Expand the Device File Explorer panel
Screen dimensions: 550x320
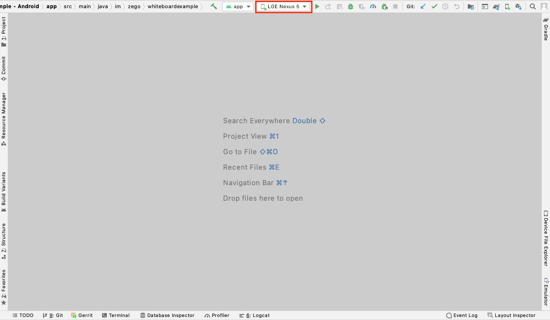point(546,238)
